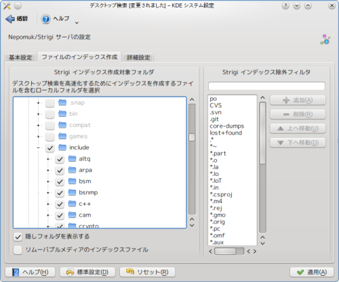Click the blue back arrow overview icon
The image size is (339, 282).
[10, 19]
